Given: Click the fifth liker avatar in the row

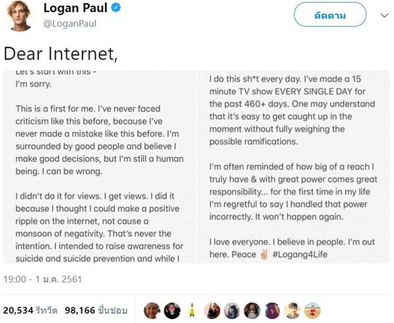Looking at the screenshot, I should (x=232, y=310).
